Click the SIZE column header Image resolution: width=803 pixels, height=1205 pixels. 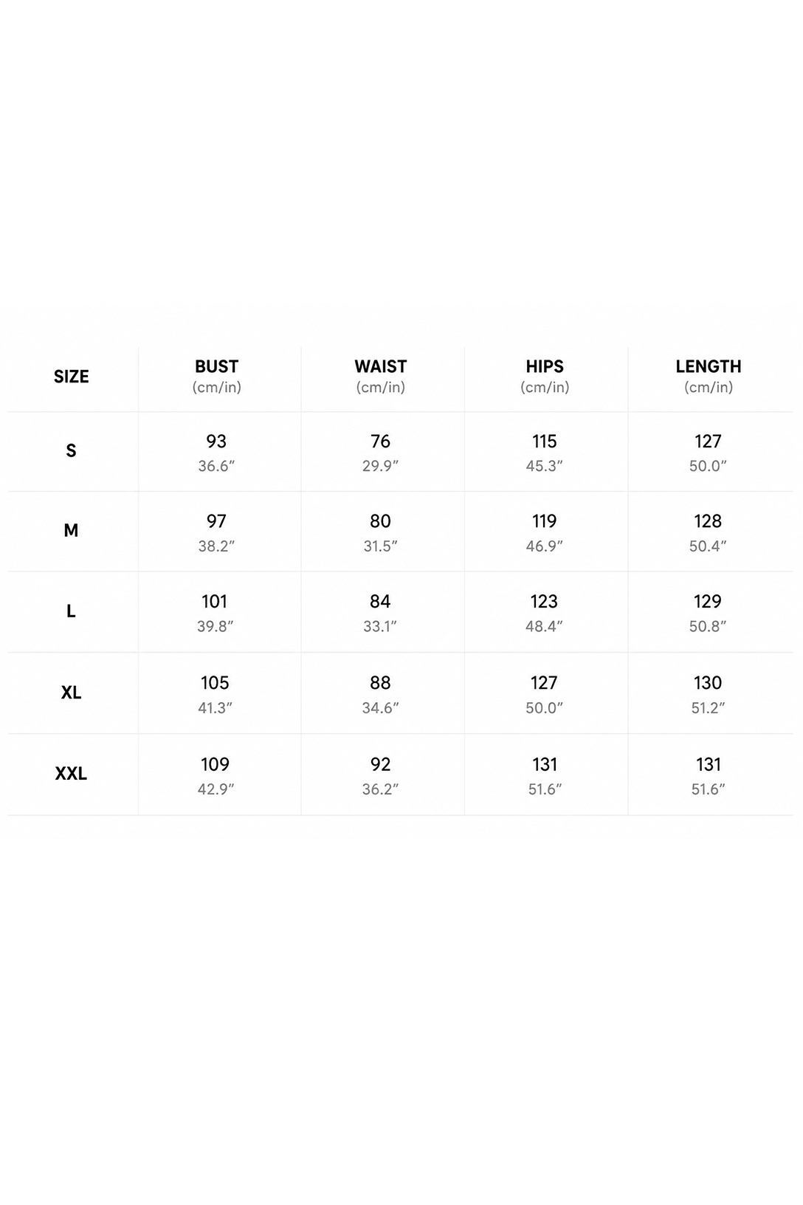pos(71,377)
